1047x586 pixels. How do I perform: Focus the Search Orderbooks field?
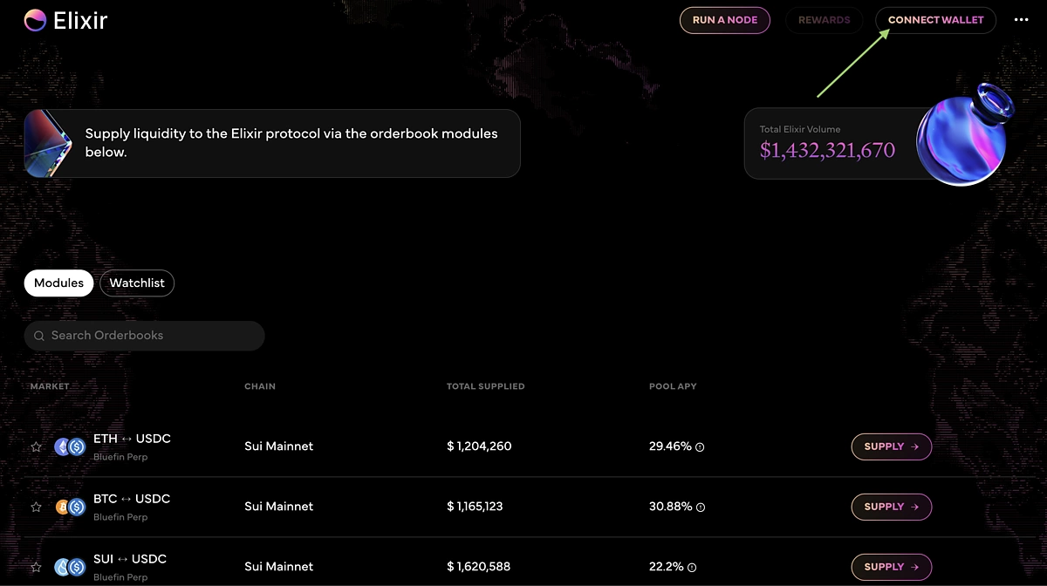point(144,336)
